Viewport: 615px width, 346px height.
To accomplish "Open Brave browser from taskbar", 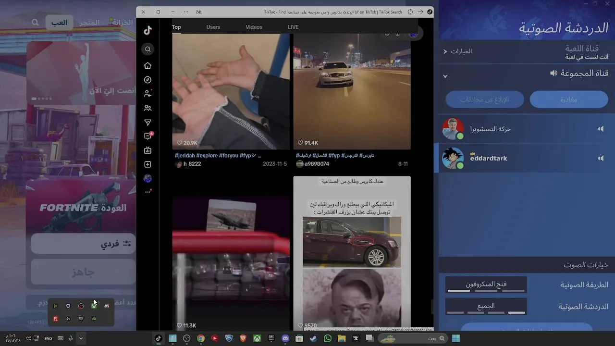I will point(243,338).
